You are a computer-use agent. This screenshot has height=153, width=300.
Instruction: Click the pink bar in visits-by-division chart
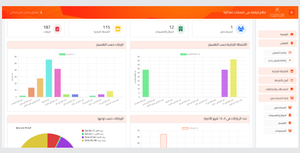pyautogui.click(x=58, y=83)
